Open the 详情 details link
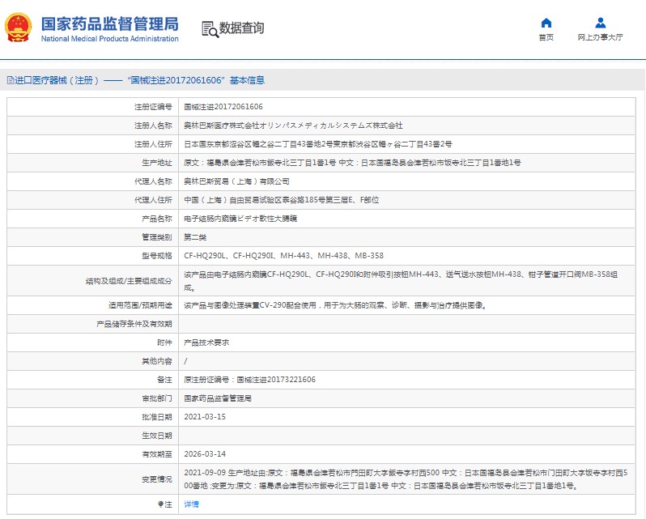The image size is (646, 519). click(191, 504)
